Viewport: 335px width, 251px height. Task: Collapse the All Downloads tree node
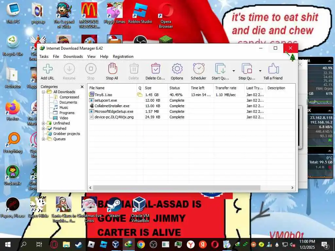pos(44,92)
